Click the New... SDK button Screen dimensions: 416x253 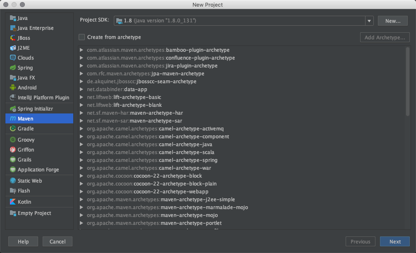[393, 21]
